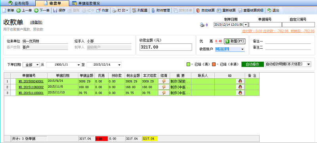Open the 收款账户 account dropdown

click(x=242, y=49)
